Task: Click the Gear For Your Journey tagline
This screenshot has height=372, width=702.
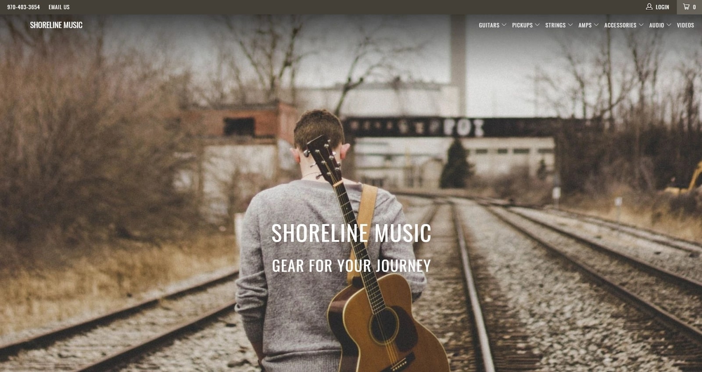Action: pyautogui.click(x=351, y=265)
